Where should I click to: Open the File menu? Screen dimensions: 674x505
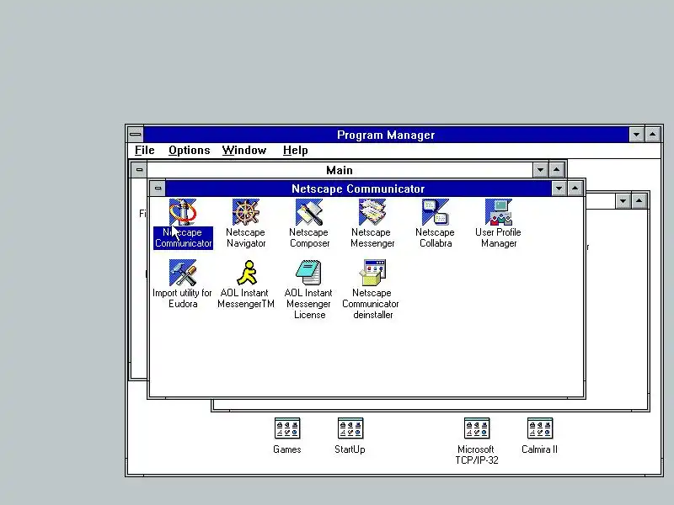[144, 151]
